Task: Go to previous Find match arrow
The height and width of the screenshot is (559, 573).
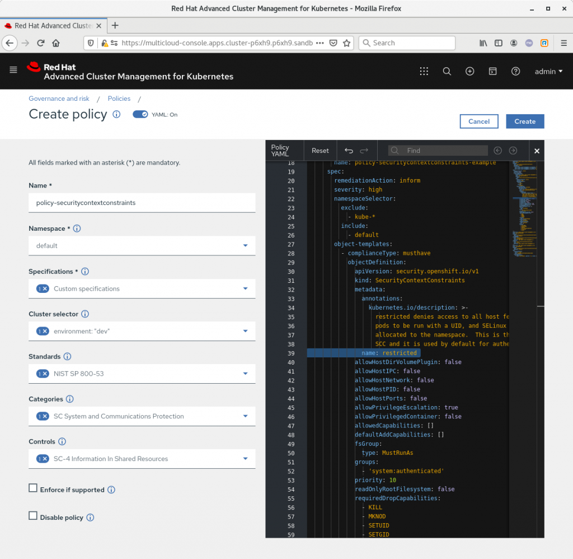Action: (497, 150)
